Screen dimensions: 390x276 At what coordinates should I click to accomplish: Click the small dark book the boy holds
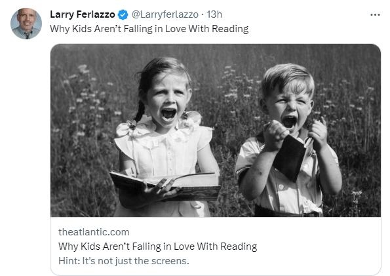point(290,157)
